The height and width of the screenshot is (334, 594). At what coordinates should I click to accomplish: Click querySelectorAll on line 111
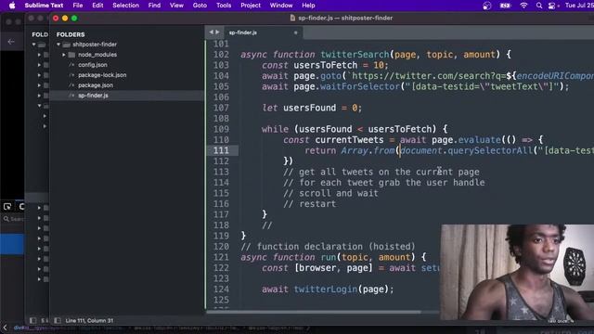coord(490,150)
